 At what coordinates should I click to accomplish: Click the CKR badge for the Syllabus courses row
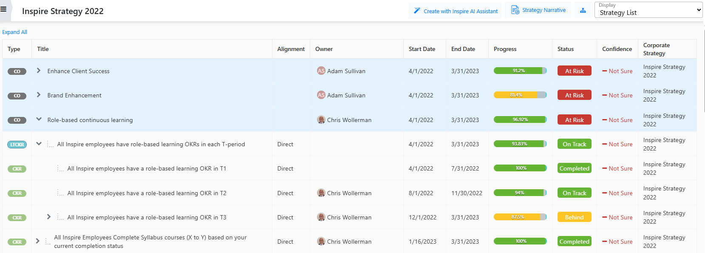coord(17,242)
